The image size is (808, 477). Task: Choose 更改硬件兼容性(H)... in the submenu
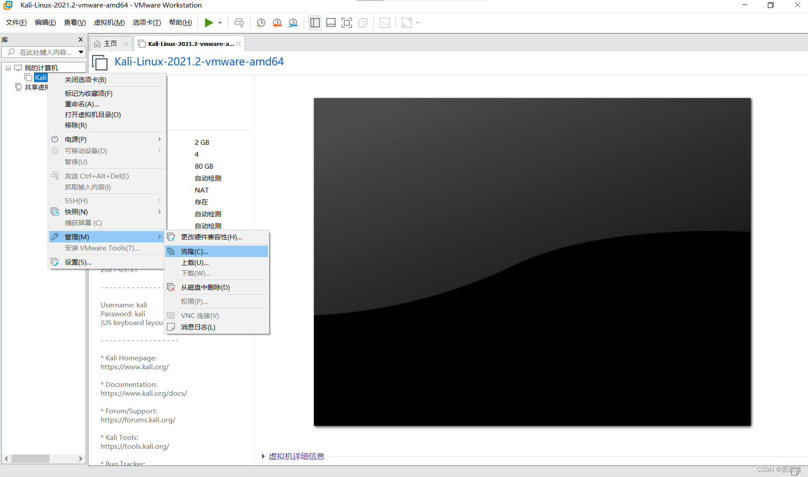pyautogui.click(x=217, y=237)
